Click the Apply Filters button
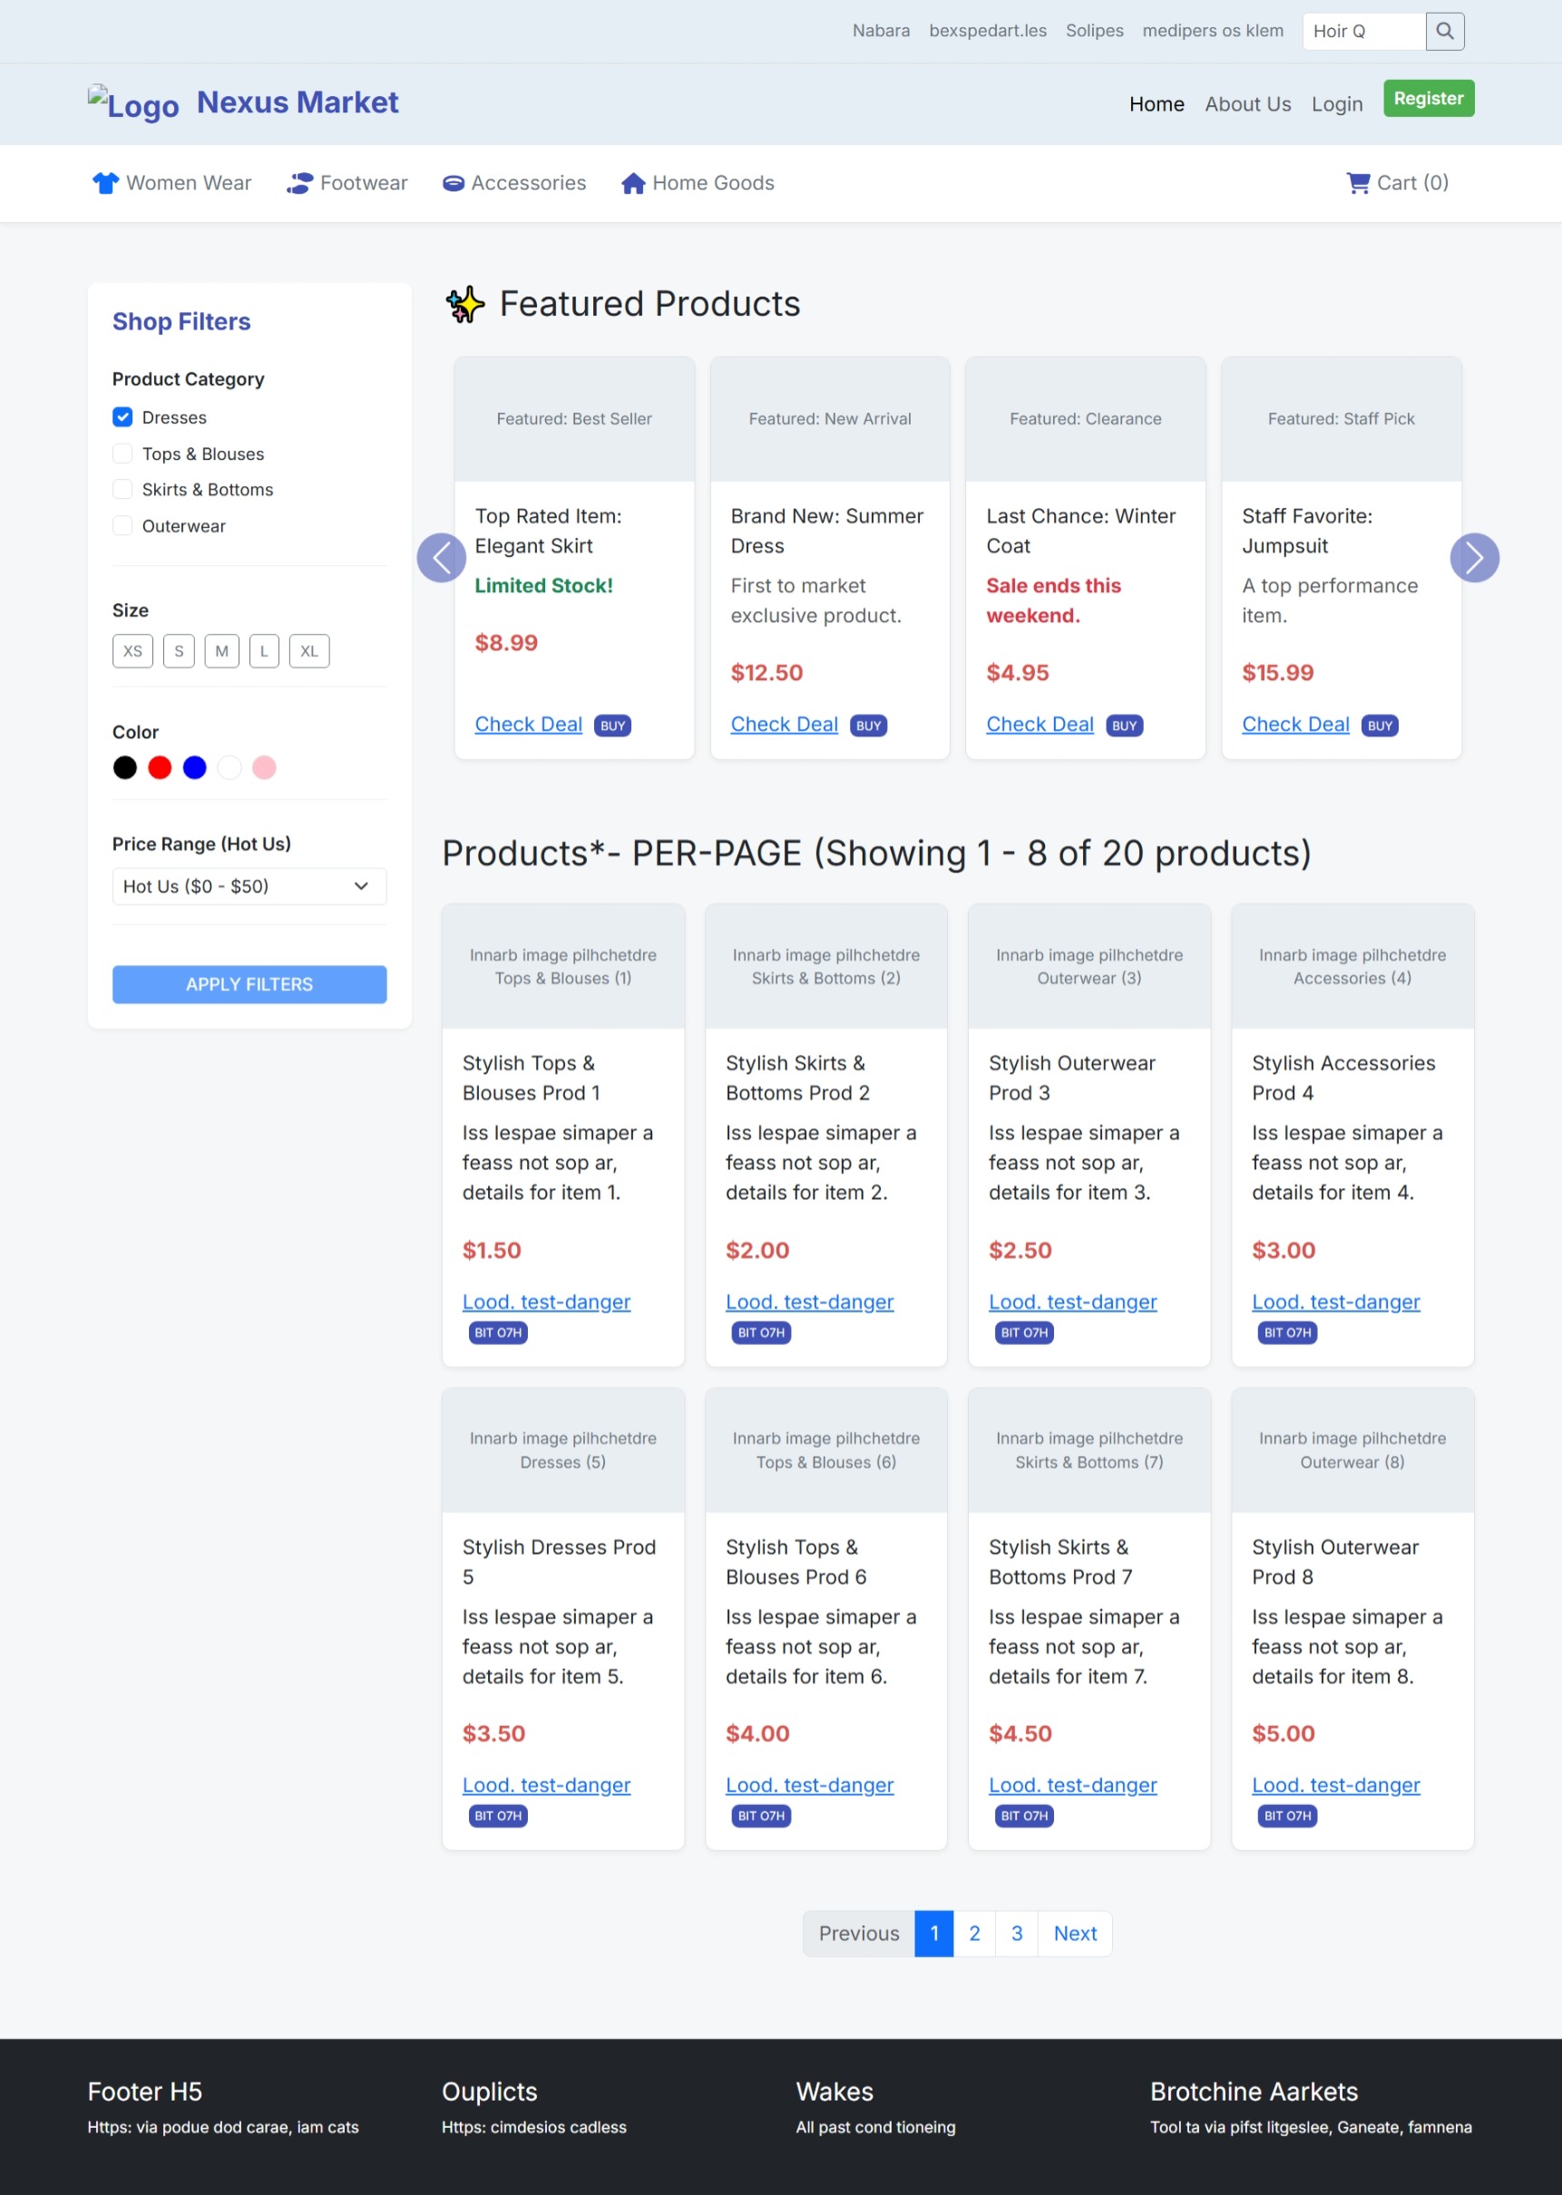Viewport: 1562px width, 2195px height. tap(249, 984)
